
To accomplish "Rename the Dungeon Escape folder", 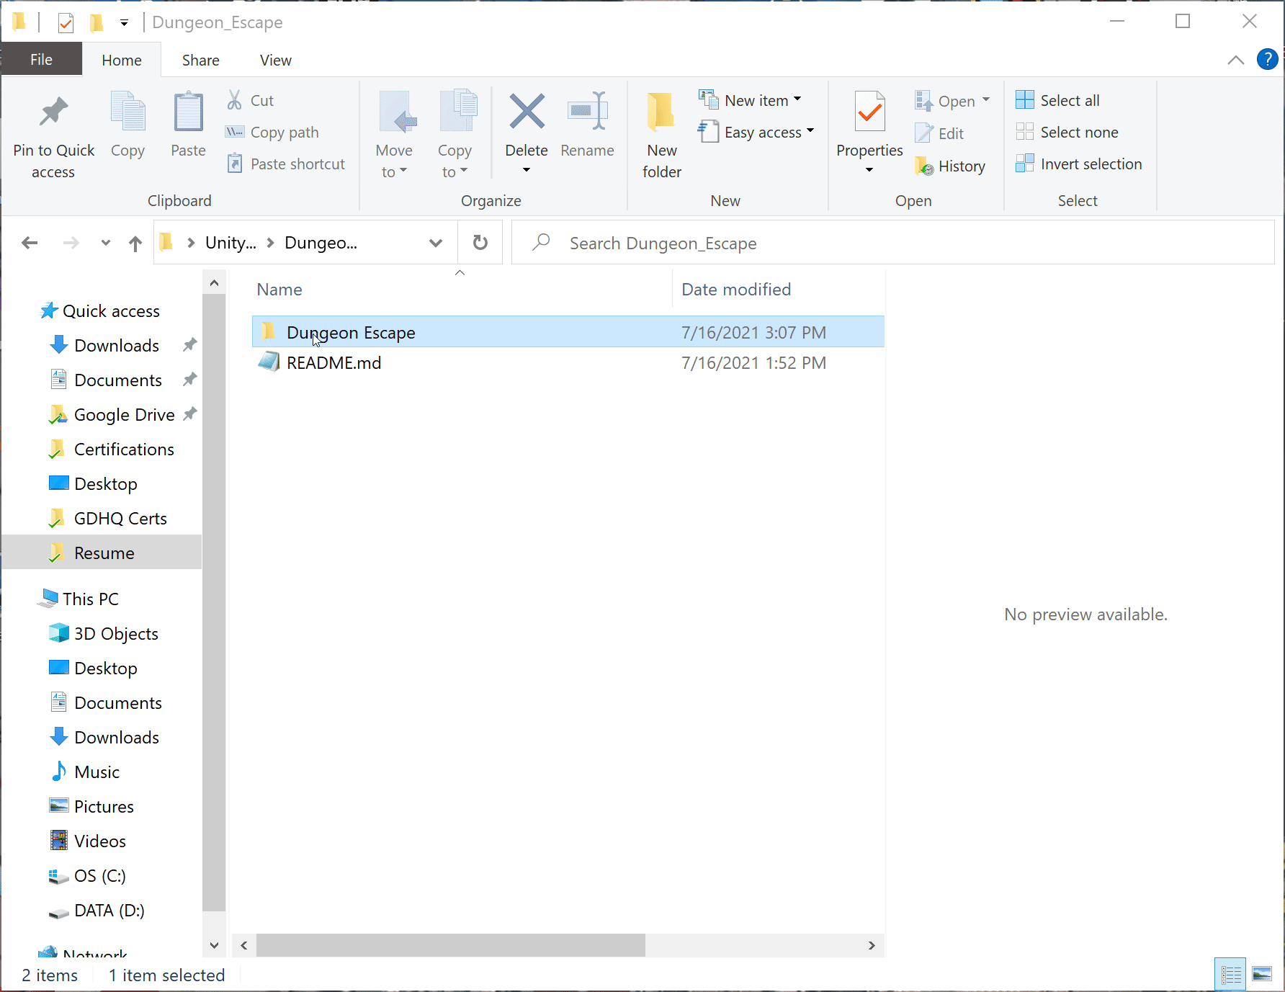I will pos(587,126).
